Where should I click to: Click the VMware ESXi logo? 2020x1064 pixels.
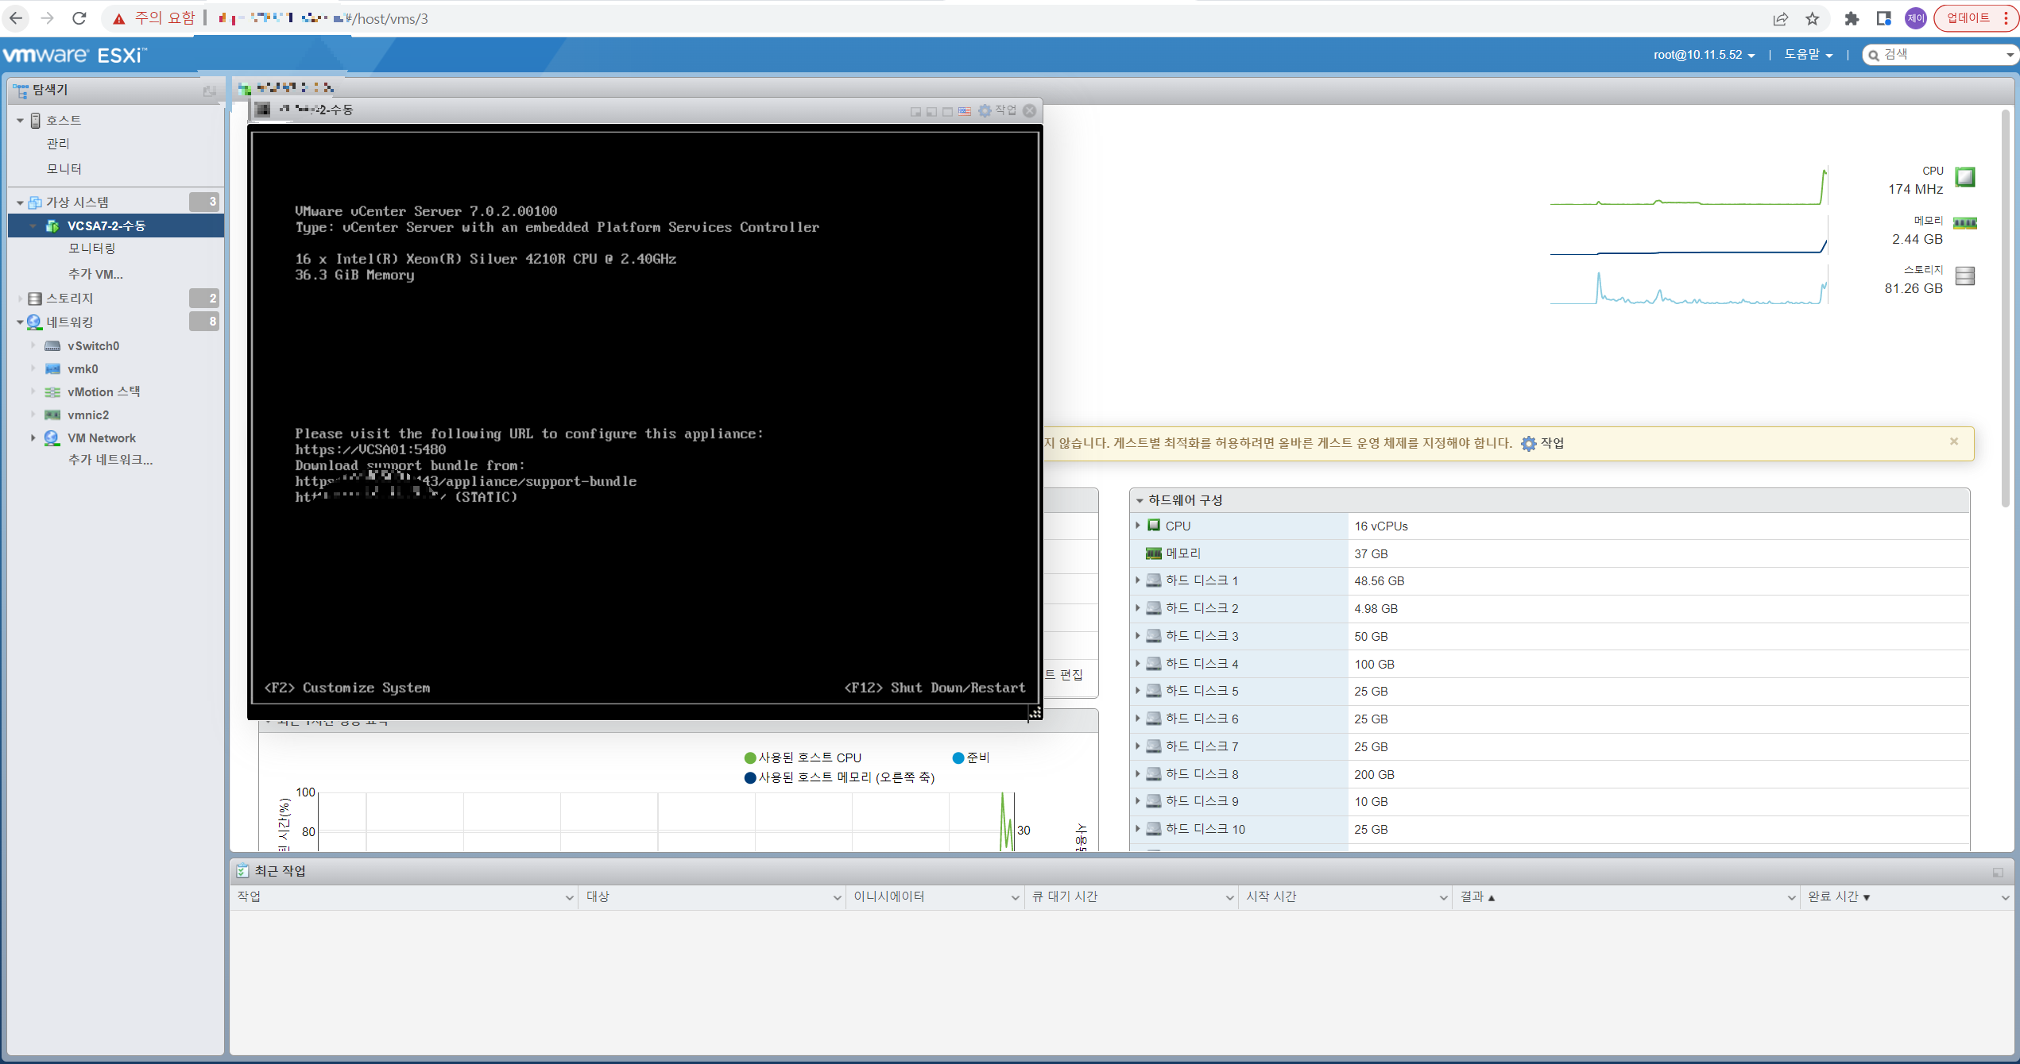(x=75, y=55)
